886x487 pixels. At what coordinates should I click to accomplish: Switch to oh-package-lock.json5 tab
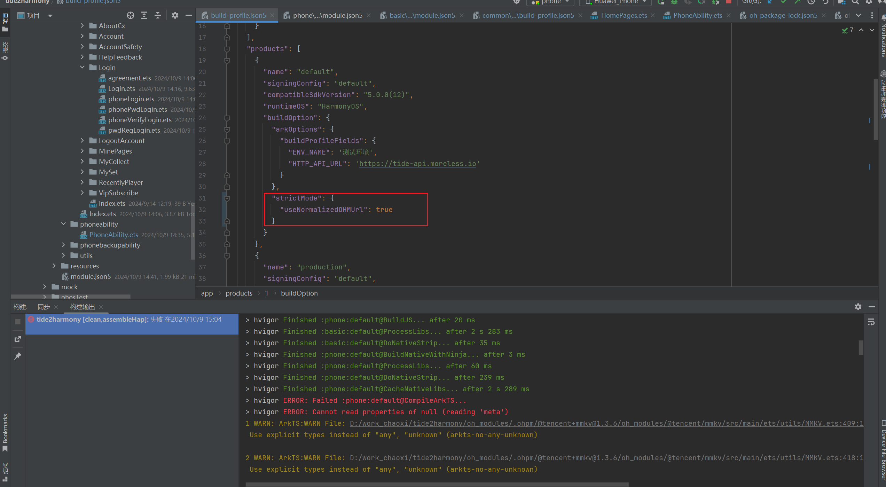coord(783,15)
